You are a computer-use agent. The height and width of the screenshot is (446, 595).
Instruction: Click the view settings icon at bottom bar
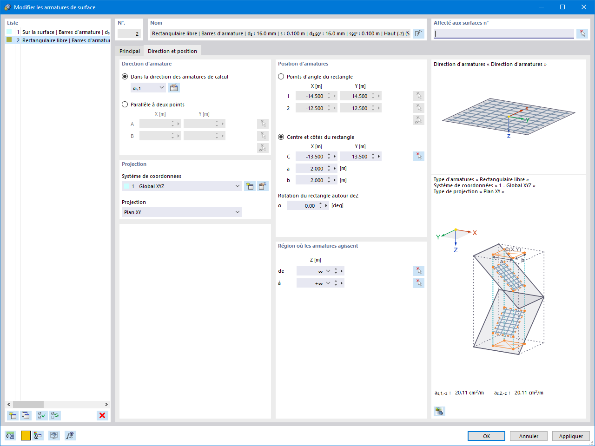[54, 435]
